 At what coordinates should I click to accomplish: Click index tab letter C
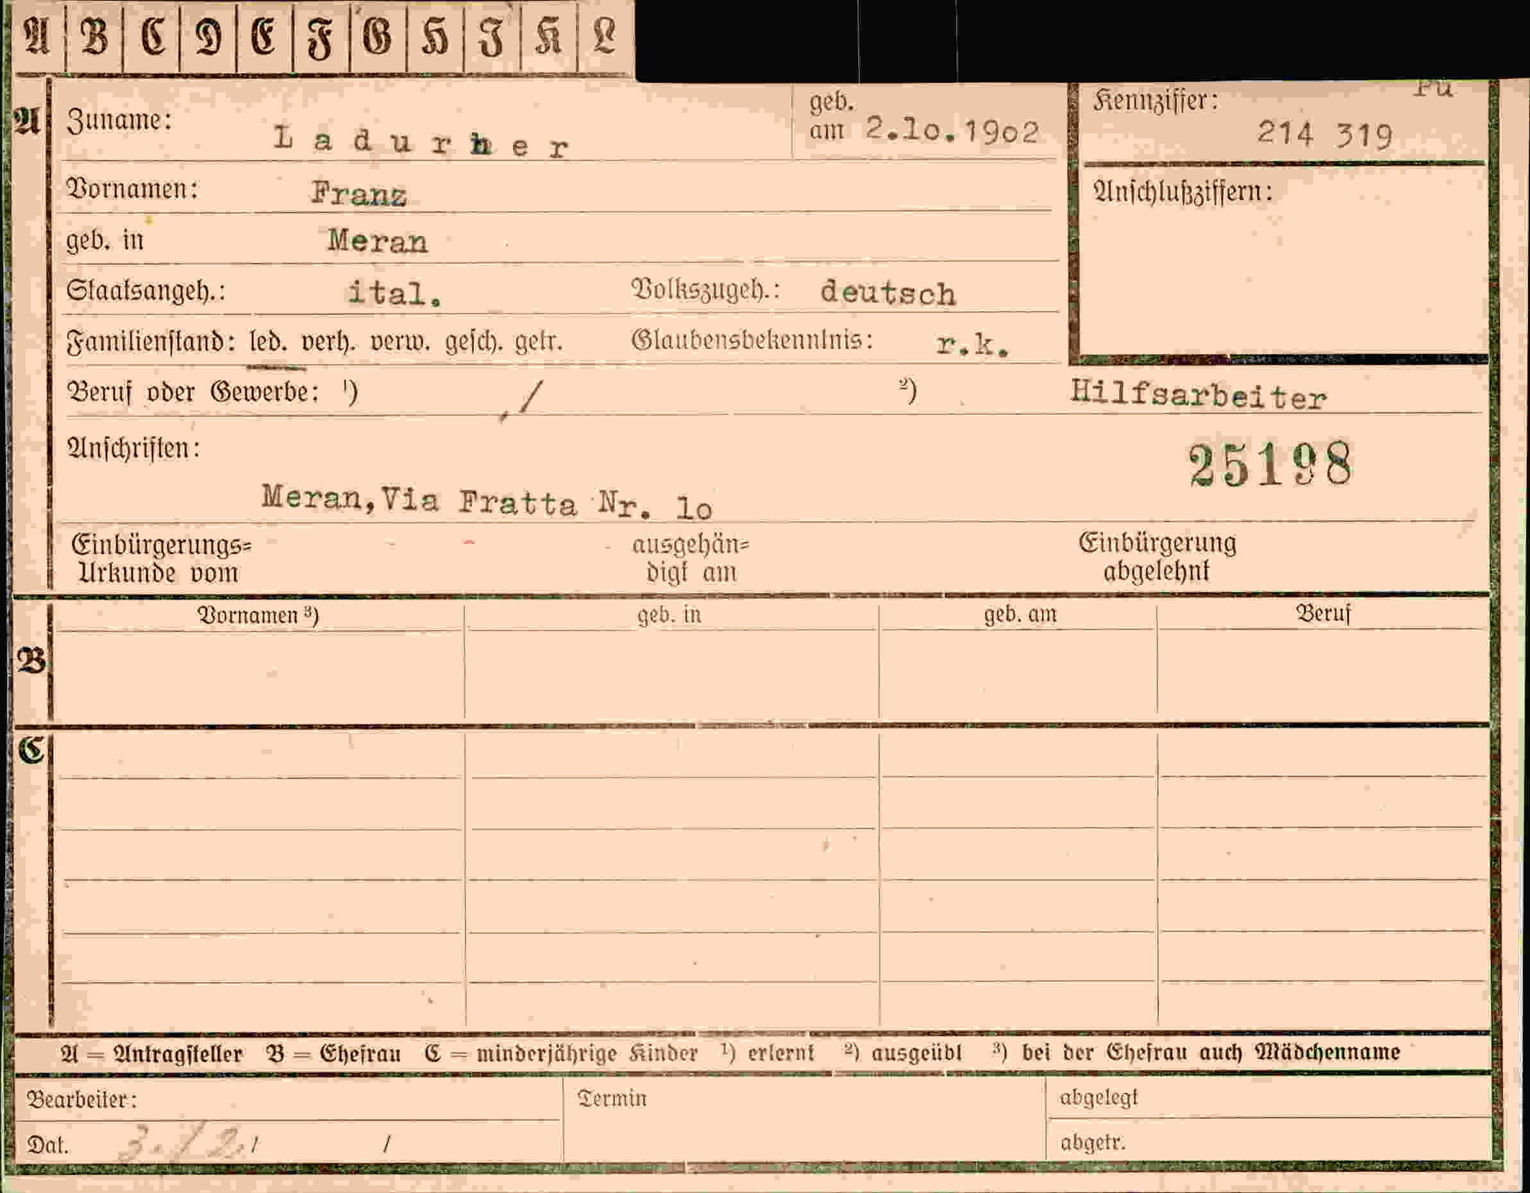tap(152, 36)
